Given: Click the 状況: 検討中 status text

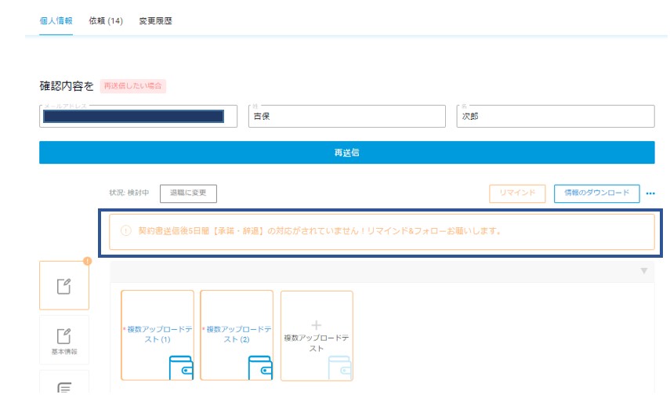Looking at the screenshot, I should pyautogui.click(x=129, y=193).
